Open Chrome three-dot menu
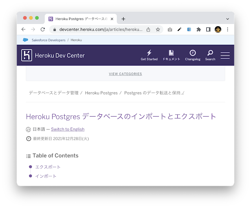The image size is (251, 208). (x=227, y=29)
